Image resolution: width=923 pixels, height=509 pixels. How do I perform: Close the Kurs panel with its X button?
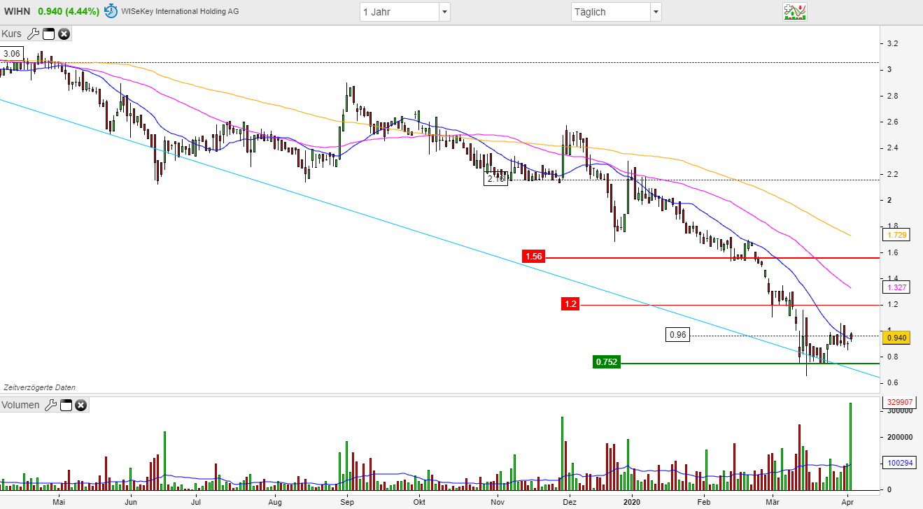64,34
